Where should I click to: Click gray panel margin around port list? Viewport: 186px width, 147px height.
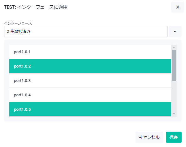[x=7, y=80]
